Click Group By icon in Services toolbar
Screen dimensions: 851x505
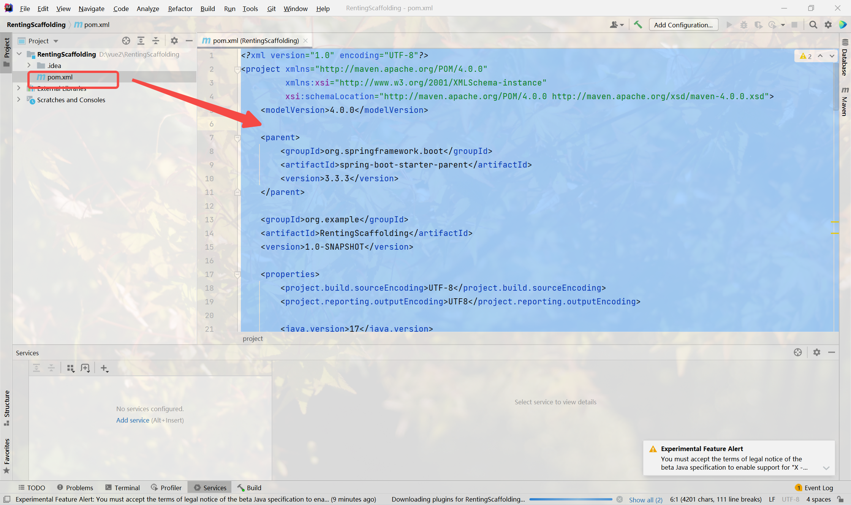click(71, 368)
